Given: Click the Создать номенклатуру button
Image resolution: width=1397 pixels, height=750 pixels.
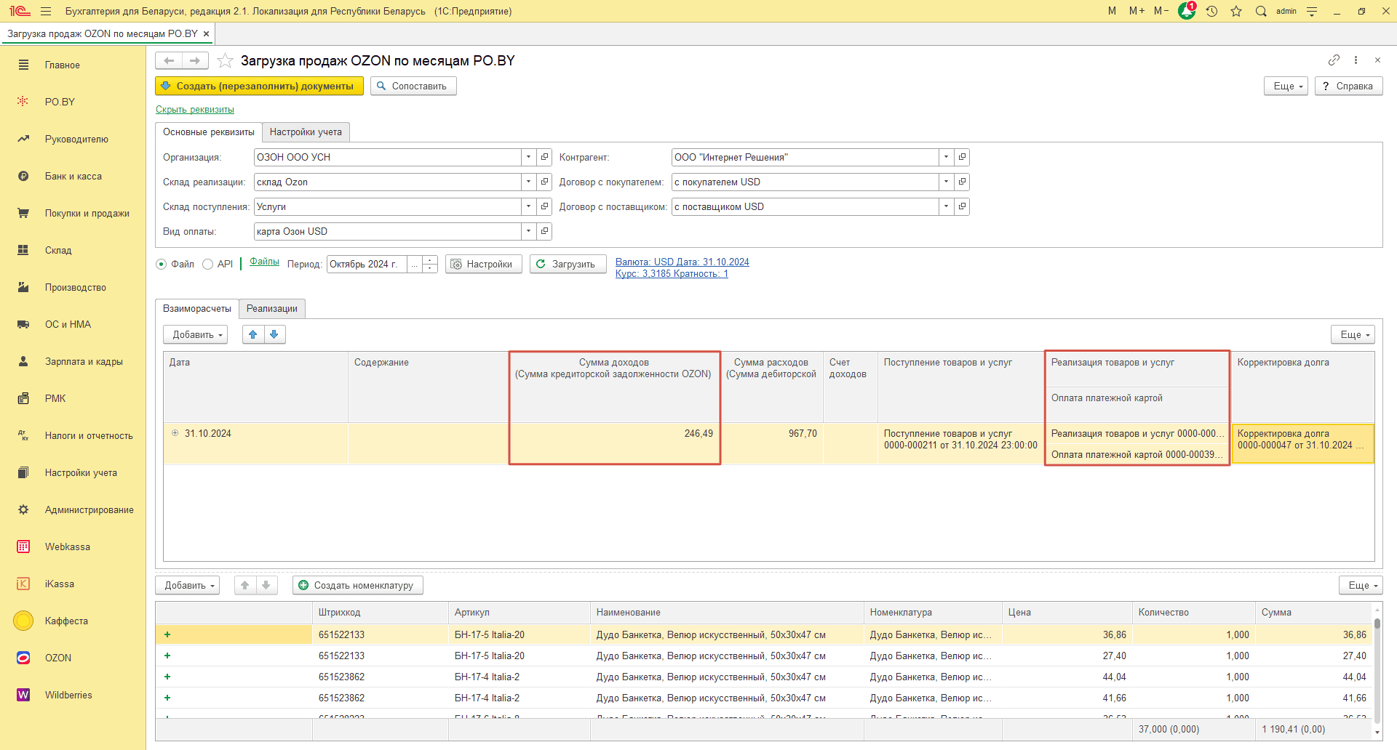Looking at the screenshot, I should click(x=358, y=585).
